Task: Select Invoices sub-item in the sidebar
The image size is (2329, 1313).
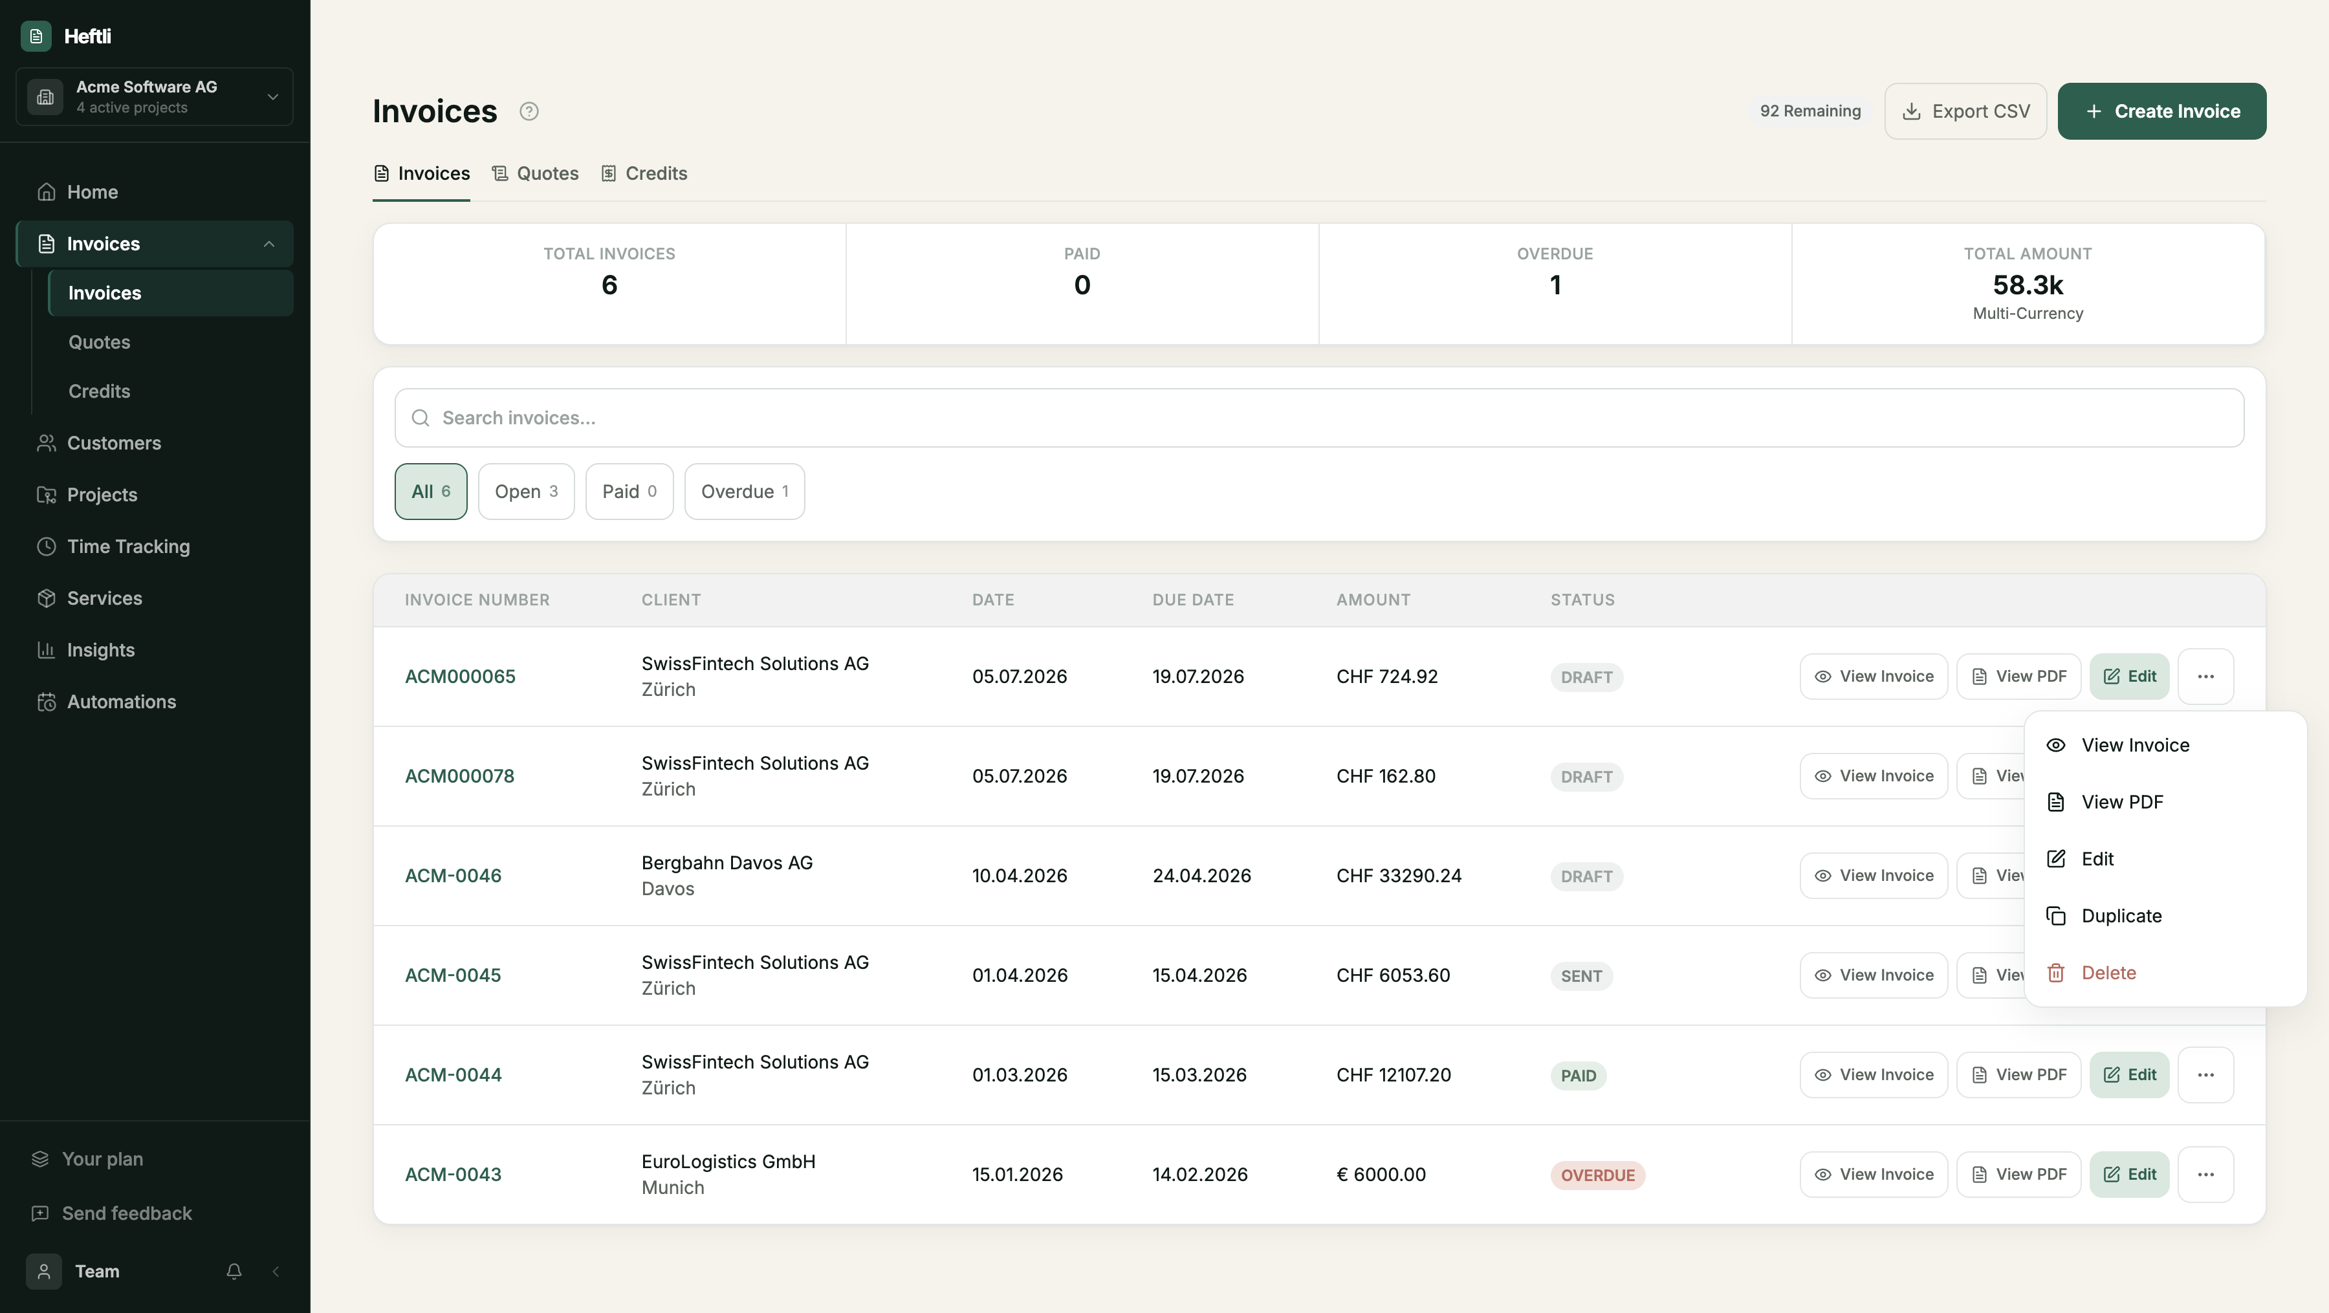Action: pyautogui.click(x=171, y=293)
